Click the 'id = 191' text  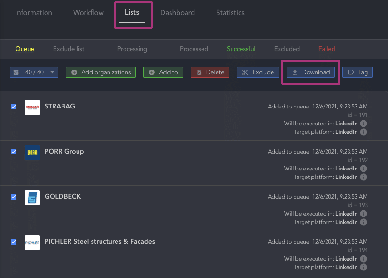tap(357, 115)
